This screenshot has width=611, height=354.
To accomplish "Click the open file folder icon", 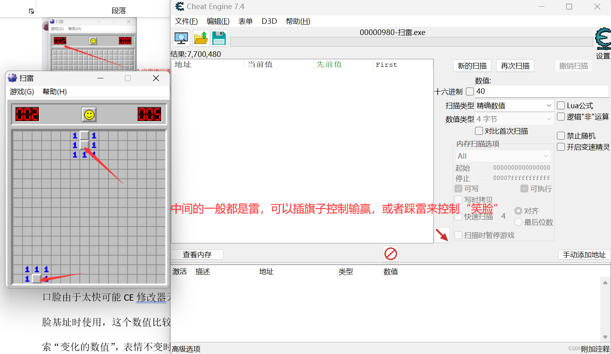I will coord(201,39).
